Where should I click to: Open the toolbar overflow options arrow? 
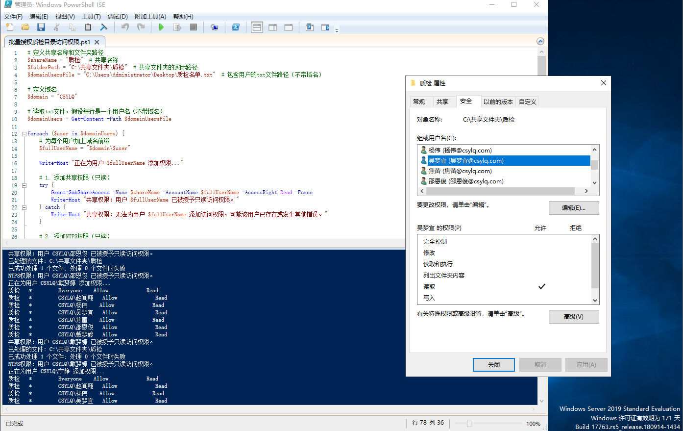coord(337,30)
